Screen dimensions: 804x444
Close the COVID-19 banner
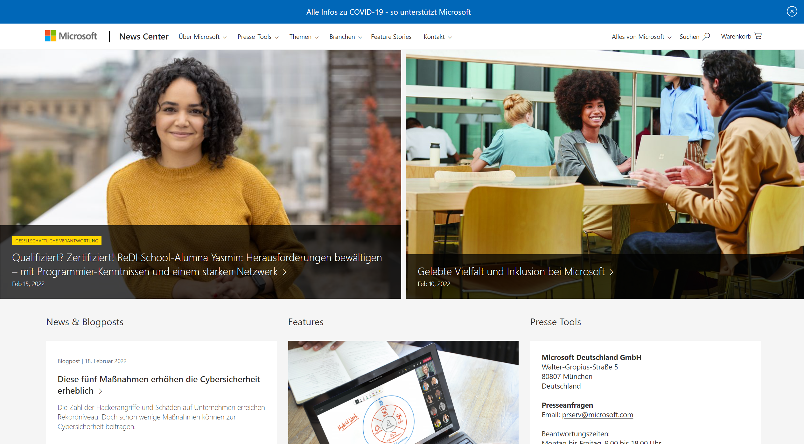point(792,12)
